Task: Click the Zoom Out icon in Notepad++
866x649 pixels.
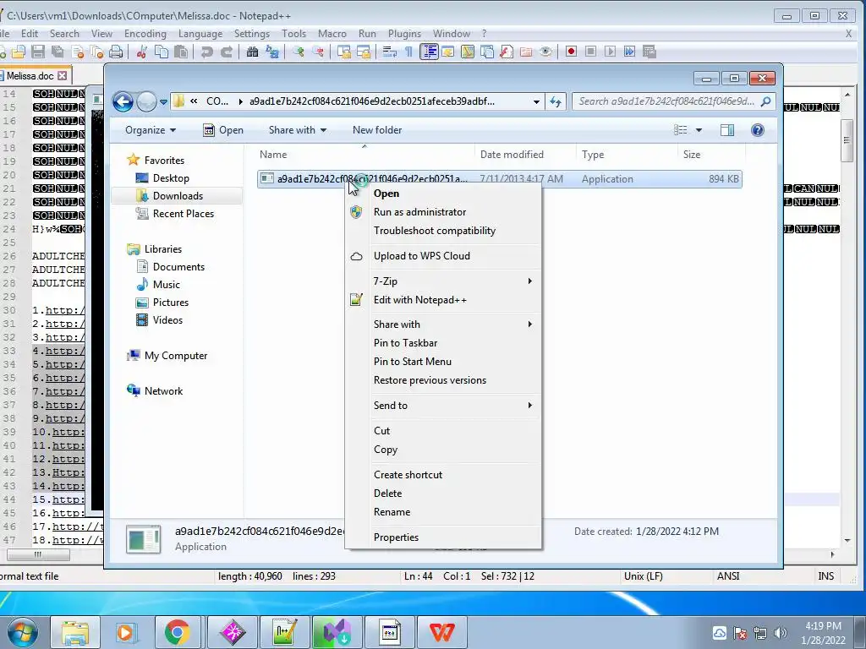Action: tap(318, 52)
